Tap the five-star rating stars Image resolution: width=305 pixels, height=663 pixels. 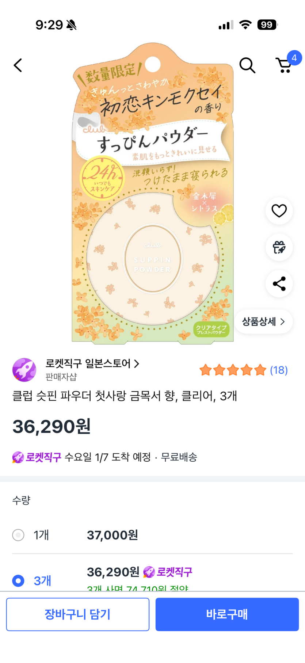tap(233, 370)
